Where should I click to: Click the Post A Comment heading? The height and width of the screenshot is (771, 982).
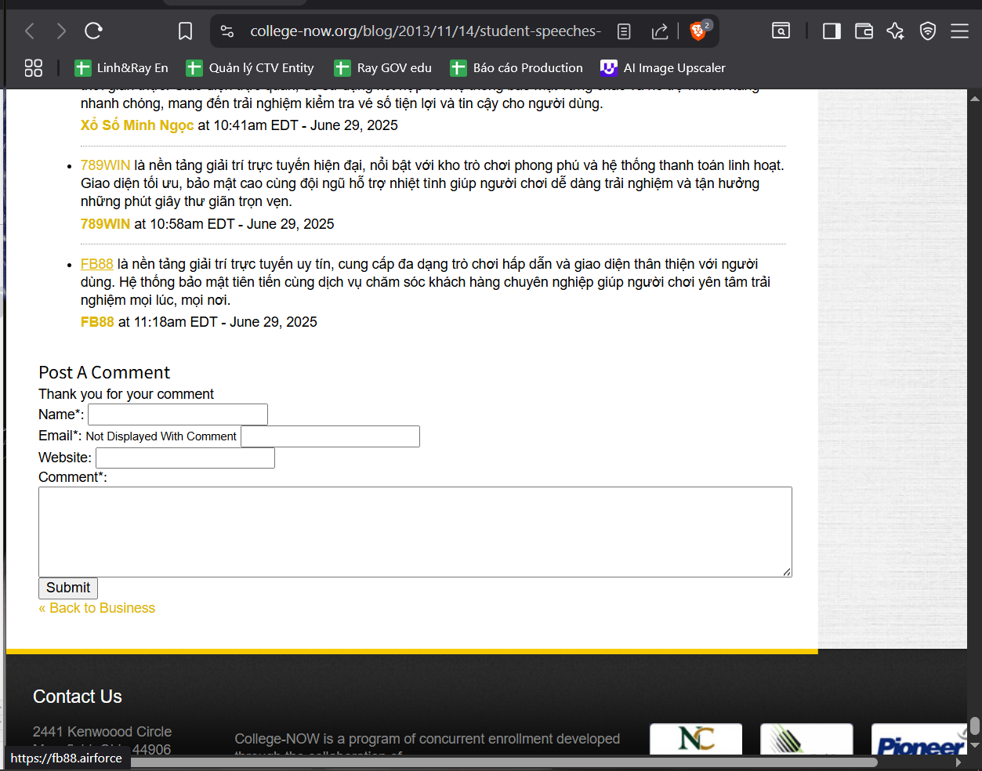click(104, 373)
